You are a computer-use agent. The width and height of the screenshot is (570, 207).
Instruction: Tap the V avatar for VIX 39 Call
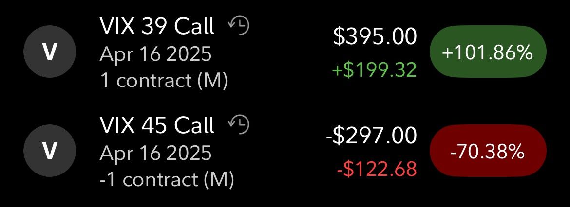50,52
